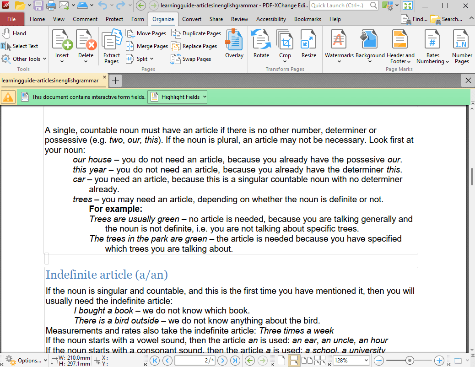Activate the Hand tool
475x367 pixels.
[14, 33]
